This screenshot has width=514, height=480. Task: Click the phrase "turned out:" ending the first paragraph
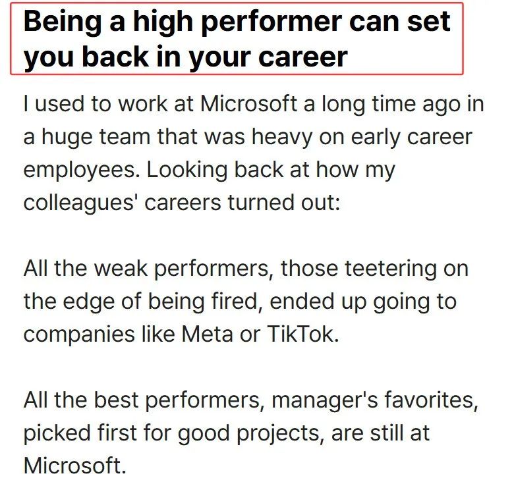pyautogui.click(x=284, y=203)
